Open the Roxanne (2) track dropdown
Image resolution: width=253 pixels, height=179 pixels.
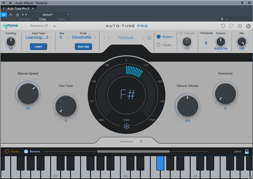coord(43,26)
